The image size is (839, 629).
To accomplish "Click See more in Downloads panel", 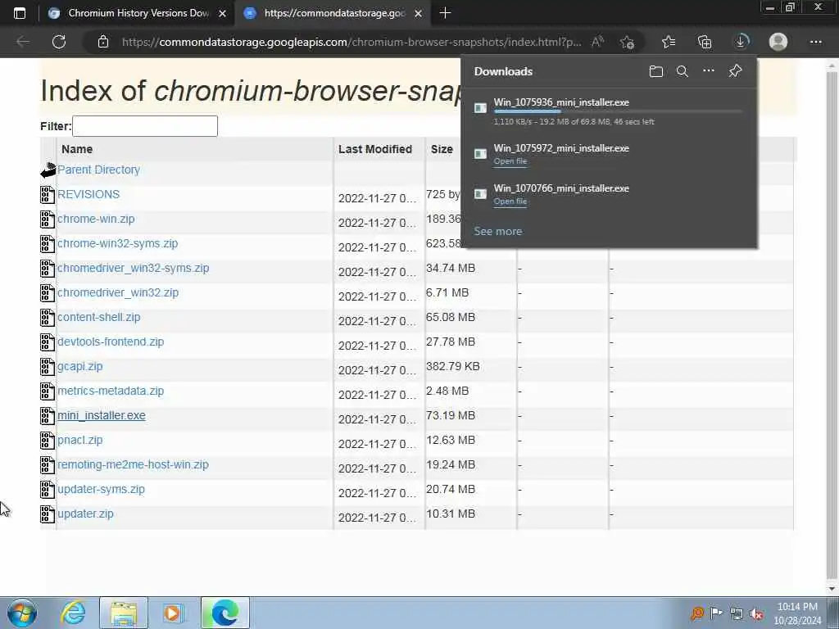I will [497, 231].
